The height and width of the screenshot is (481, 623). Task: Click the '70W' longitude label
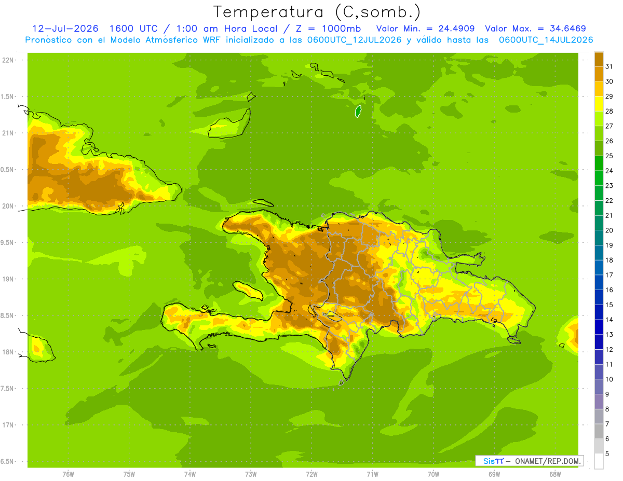(434, 474)
